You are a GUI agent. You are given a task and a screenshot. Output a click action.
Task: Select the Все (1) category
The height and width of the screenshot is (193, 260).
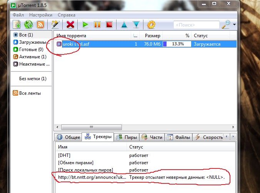pos(32,35)
